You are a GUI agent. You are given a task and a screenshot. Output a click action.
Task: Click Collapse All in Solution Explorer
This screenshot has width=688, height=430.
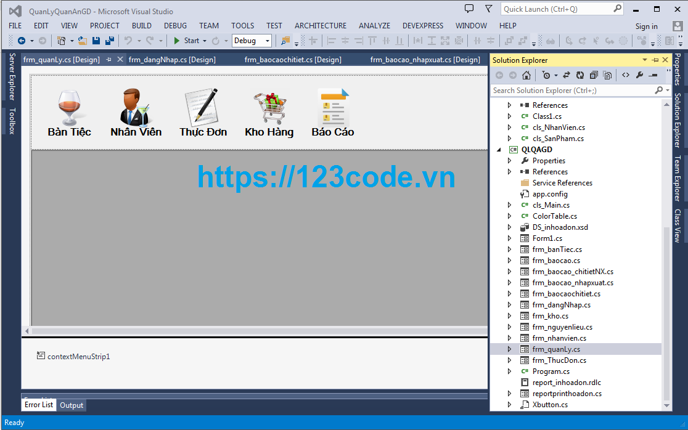pos(594,75)
